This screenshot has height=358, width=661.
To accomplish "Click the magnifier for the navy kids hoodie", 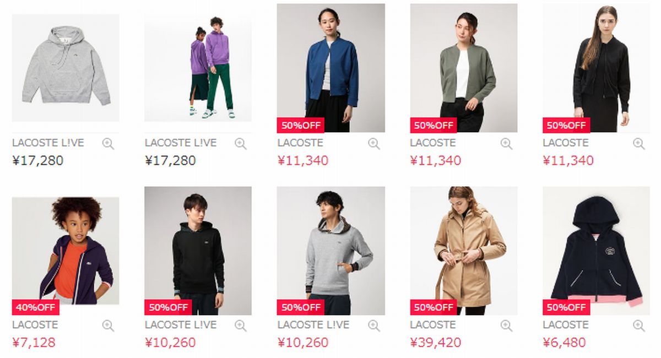I will click(x=639, y=326).
